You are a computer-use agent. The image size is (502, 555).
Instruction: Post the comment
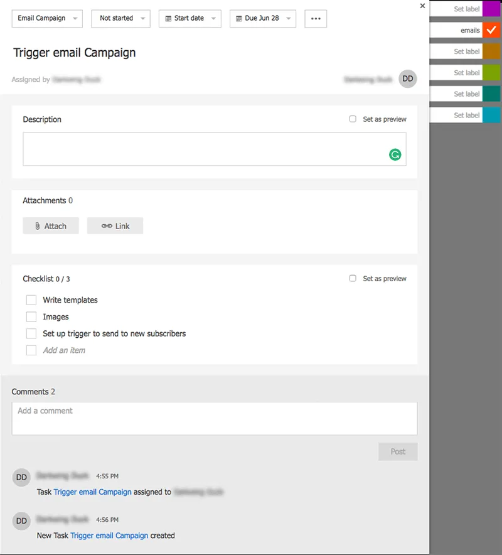[397, 451]
